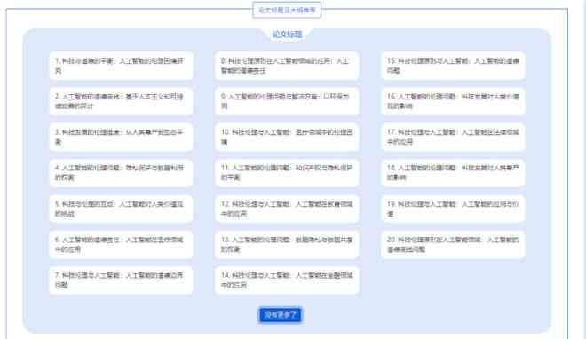This screenshot has height=339, width=586.
Task: Select title suggestion numbered 15
Action: [x=453, y=66]
